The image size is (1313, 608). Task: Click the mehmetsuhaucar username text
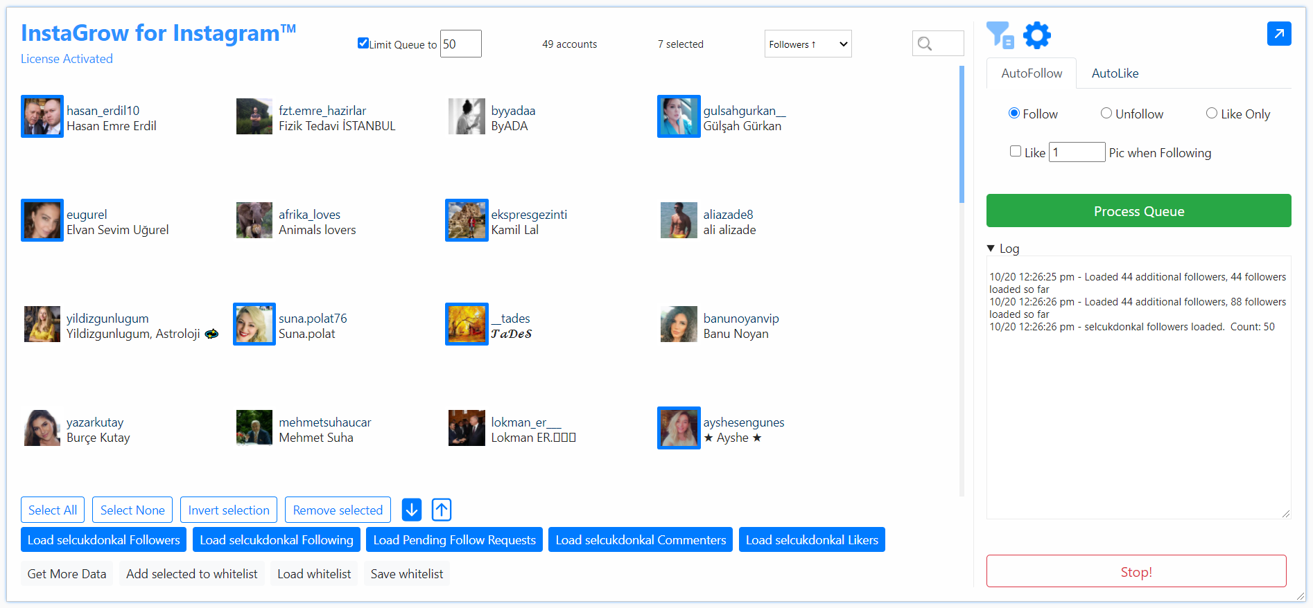click(325, 422)
